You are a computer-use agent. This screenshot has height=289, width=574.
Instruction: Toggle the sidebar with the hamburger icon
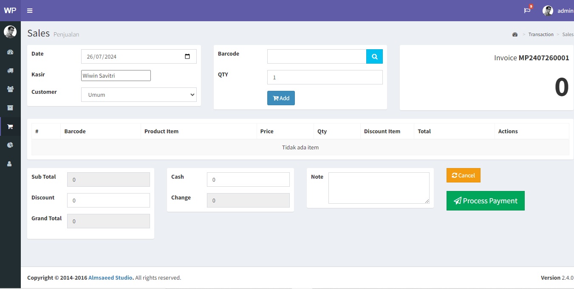[x=29, y=11]
